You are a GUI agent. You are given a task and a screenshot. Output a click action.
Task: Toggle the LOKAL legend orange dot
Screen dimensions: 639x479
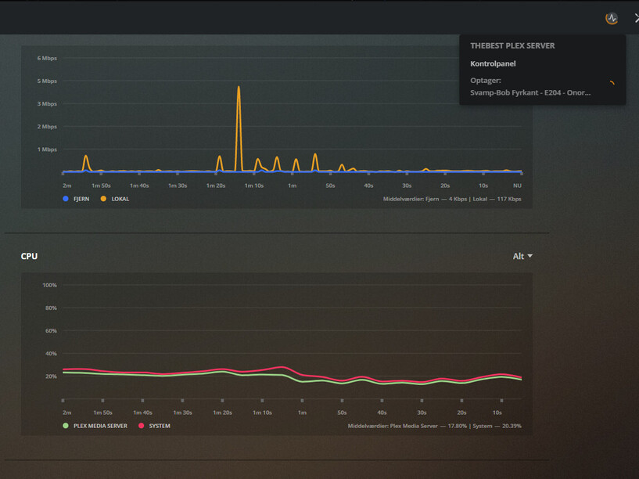click(x=103, y=199)
